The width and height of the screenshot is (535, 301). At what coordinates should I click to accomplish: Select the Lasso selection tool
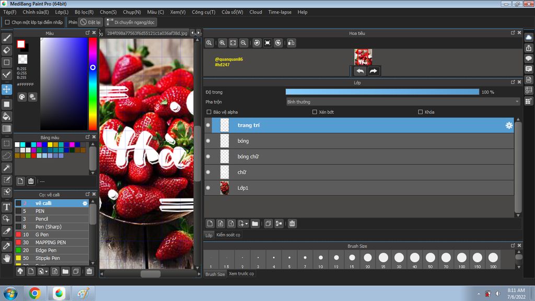6,156
